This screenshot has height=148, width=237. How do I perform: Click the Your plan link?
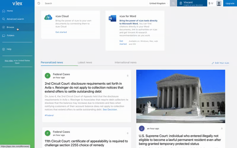click(x=9, y=61)
